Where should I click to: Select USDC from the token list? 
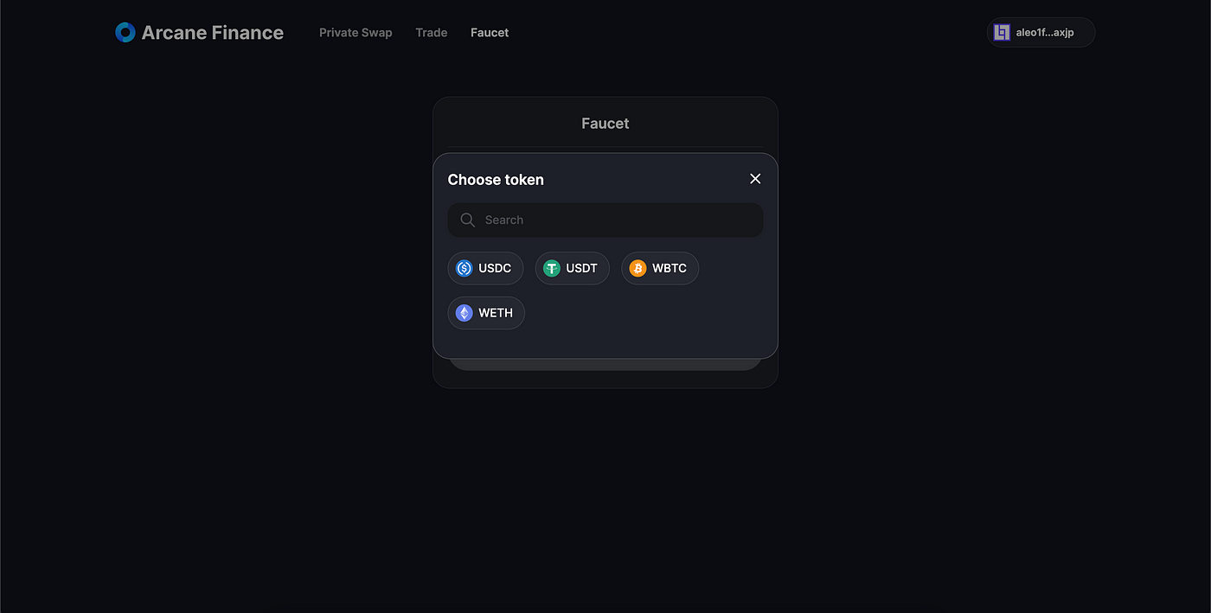pyautogui.click(x=485, y=268)
